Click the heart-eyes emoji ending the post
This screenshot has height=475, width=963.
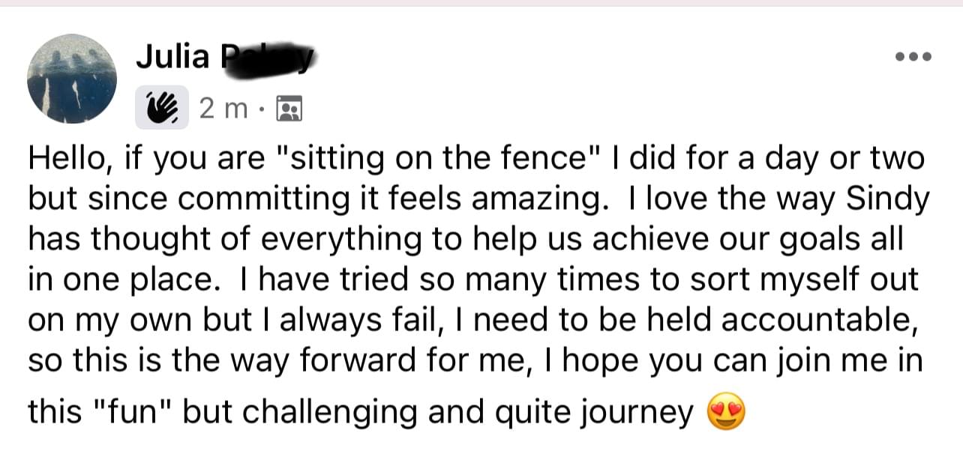click(x=726, y=413)
